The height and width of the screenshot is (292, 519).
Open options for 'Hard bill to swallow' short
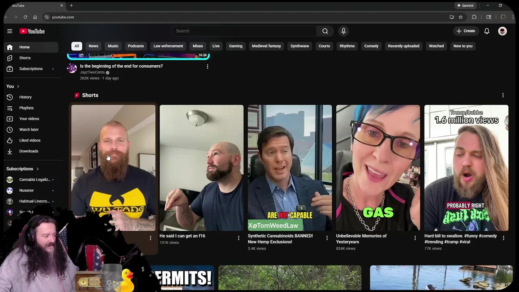coord(504,238)
